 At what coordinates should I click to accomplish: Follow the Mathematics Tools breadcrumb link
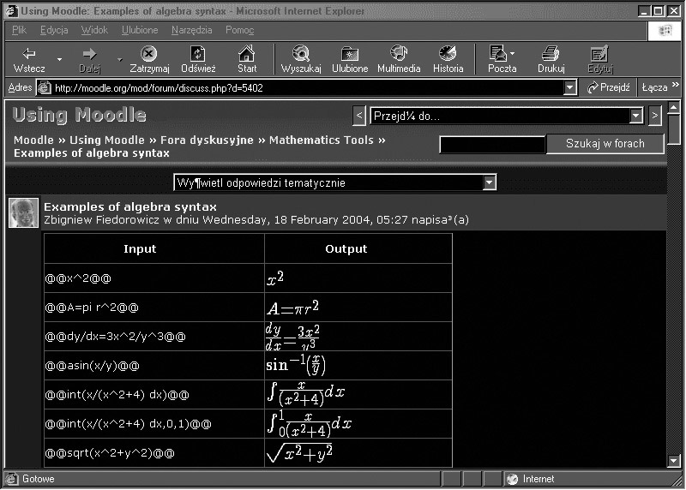321,140
